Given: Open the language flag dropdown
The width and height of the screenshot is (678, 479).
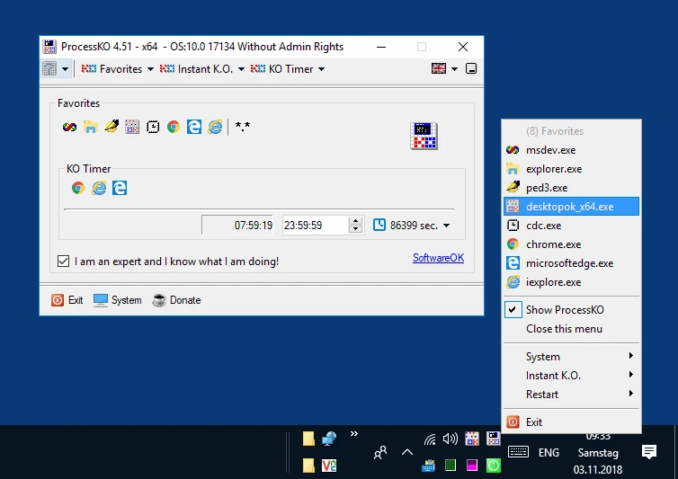Looking at the screenshot, I should point(454,68).
